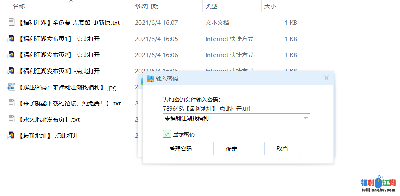
Task: Click the text icon of 【来了就能下载的论坛】.txt
Action: click(x=11, y=103)
